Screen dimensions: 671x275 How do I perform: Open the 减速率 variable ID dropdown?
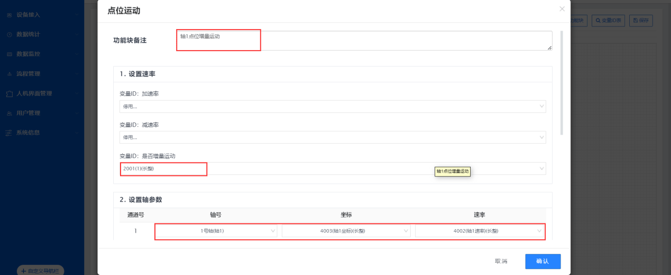coord(332,137)
